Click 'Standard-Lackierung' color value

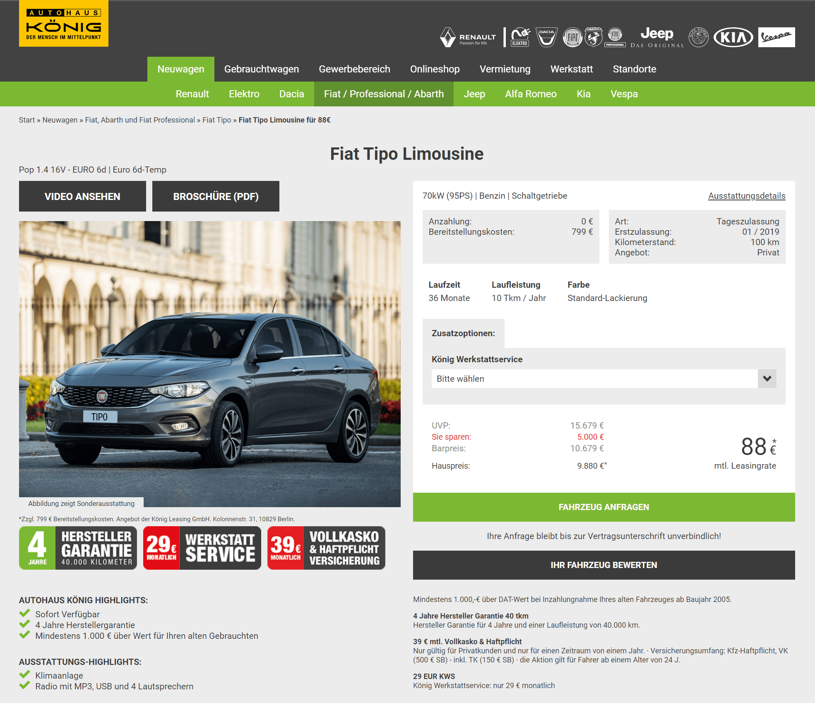(607, 298)
